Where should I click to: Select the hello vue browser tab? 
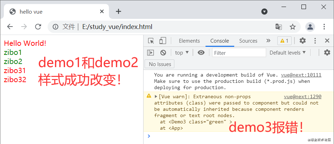(x=56, y=12)
